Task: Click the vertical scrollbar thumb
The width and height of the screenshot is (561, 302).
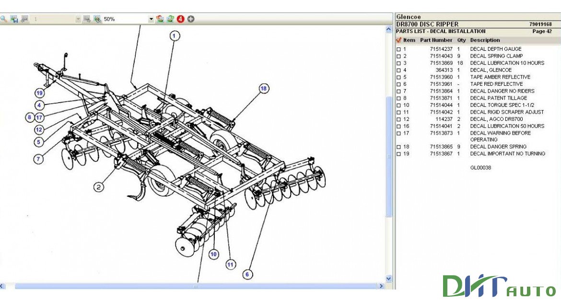Action: (389, 156)
